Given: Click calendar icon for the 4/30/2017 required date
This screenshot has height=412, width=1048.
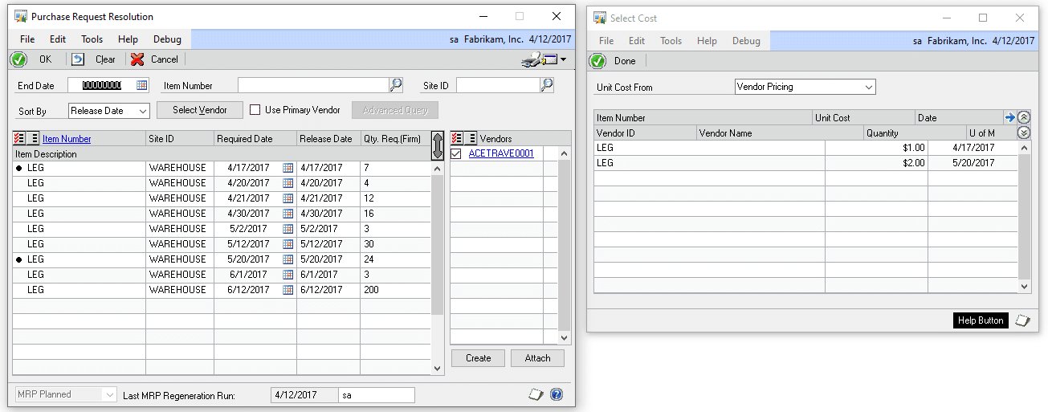Looking at the screenshot, I should [288, 214].
